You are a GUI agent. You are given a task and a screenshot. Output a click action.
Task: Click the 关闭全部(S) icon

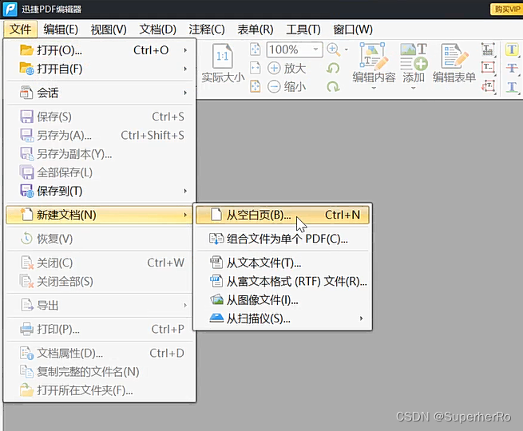pyautogui.click(x=26, y=281)
